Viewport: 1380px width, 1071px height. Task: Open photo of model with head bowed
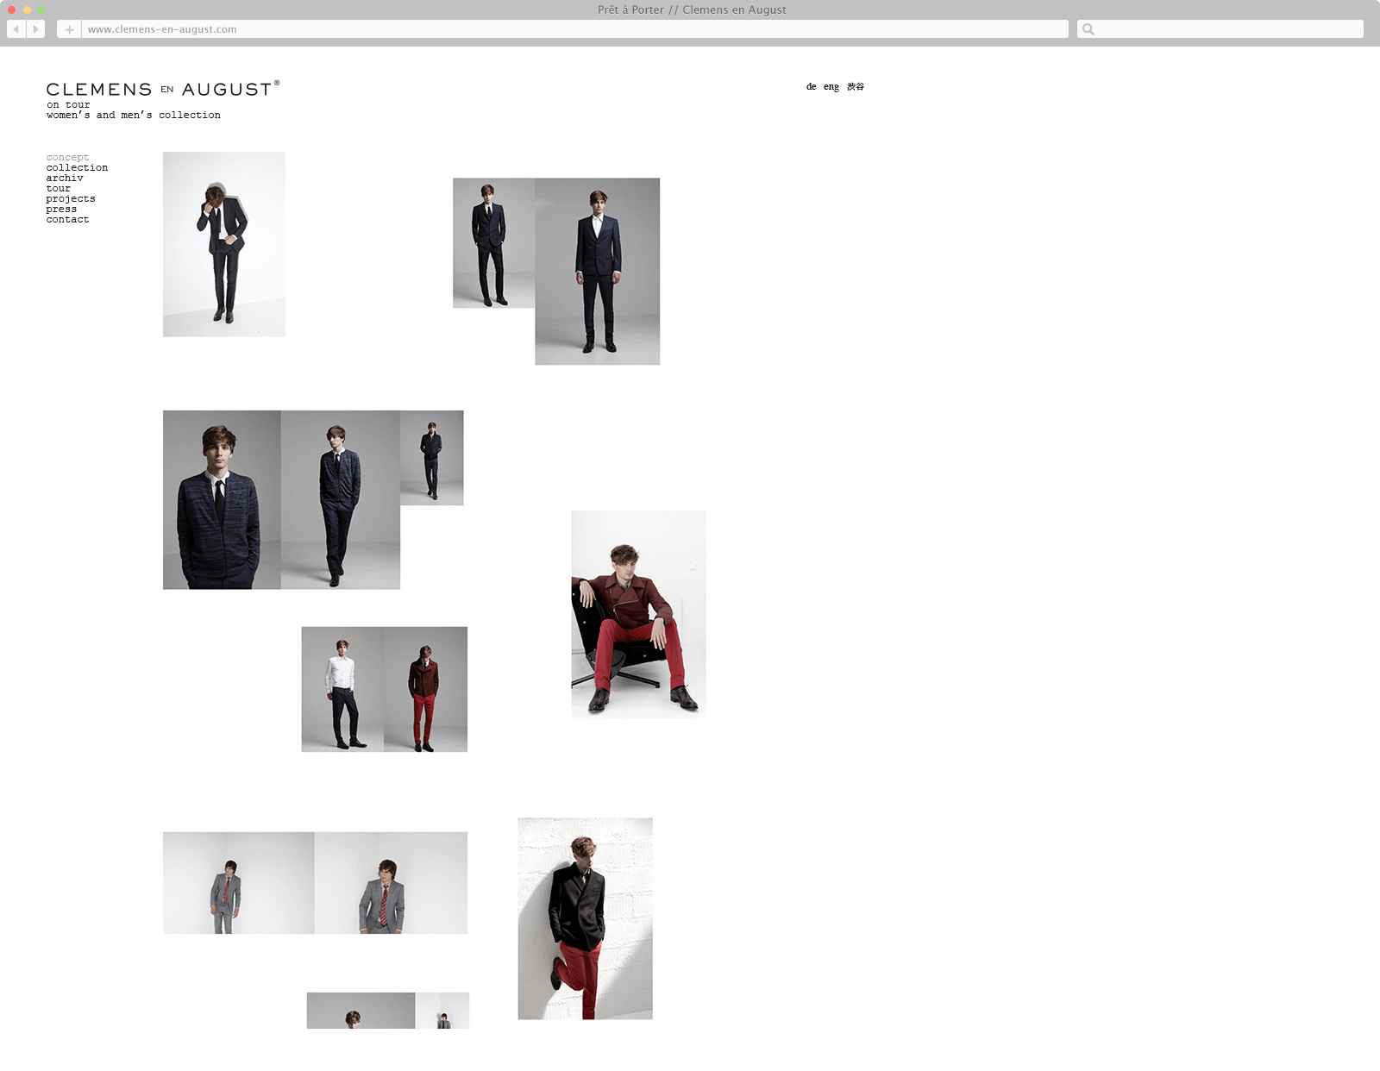tap(224, 244)
